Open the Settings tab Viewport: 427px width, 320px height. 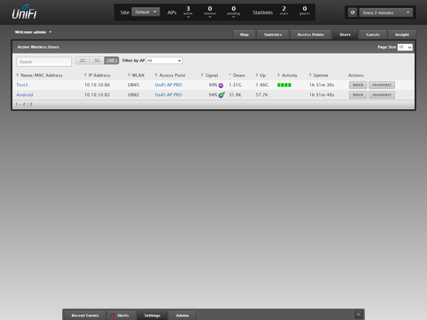[152, 315]
